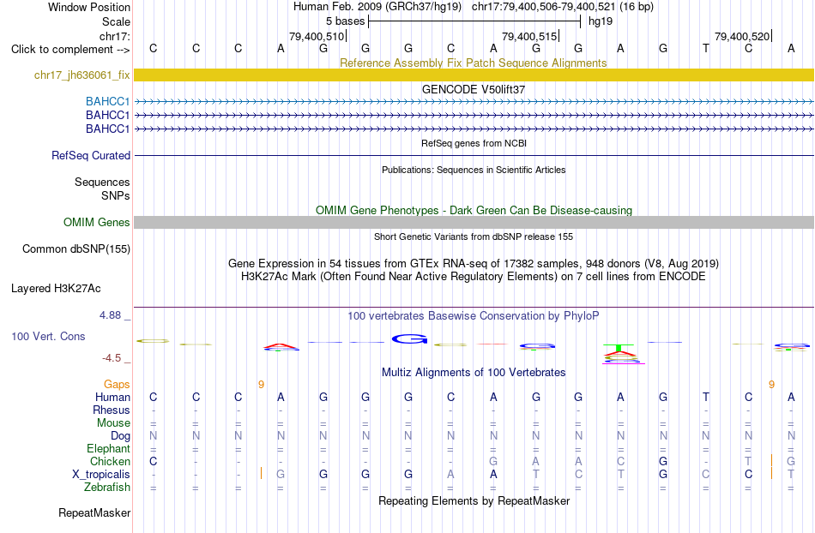Image resolution: width=815 pixels, height=533 pixels.
Task: Click the Scale label
Action: (x=116, y=21)
